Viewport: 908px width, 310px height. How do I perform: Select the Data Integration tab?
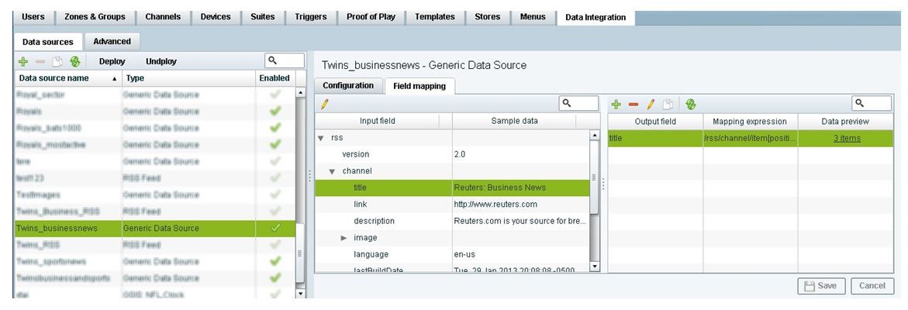click(596, 17)
